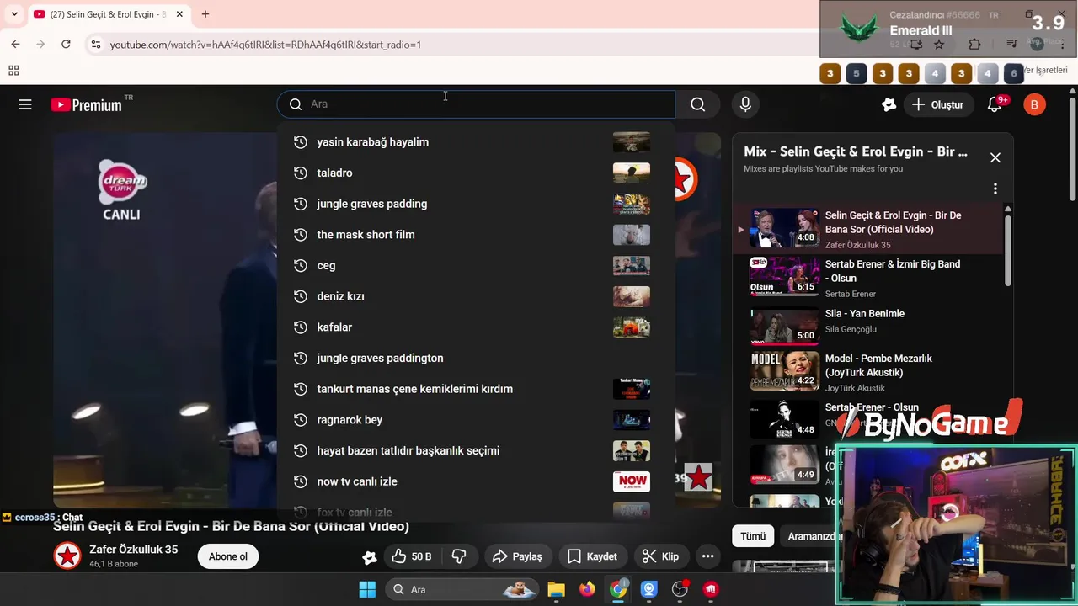Click the video title 'Bir De Bana Sor (Official Video)'

click(310, 527)
